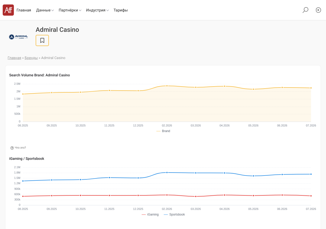Click the iGaming / Sportsbook chart title
Viewport: 326px width, 229px height.
(x=27, y=159)
